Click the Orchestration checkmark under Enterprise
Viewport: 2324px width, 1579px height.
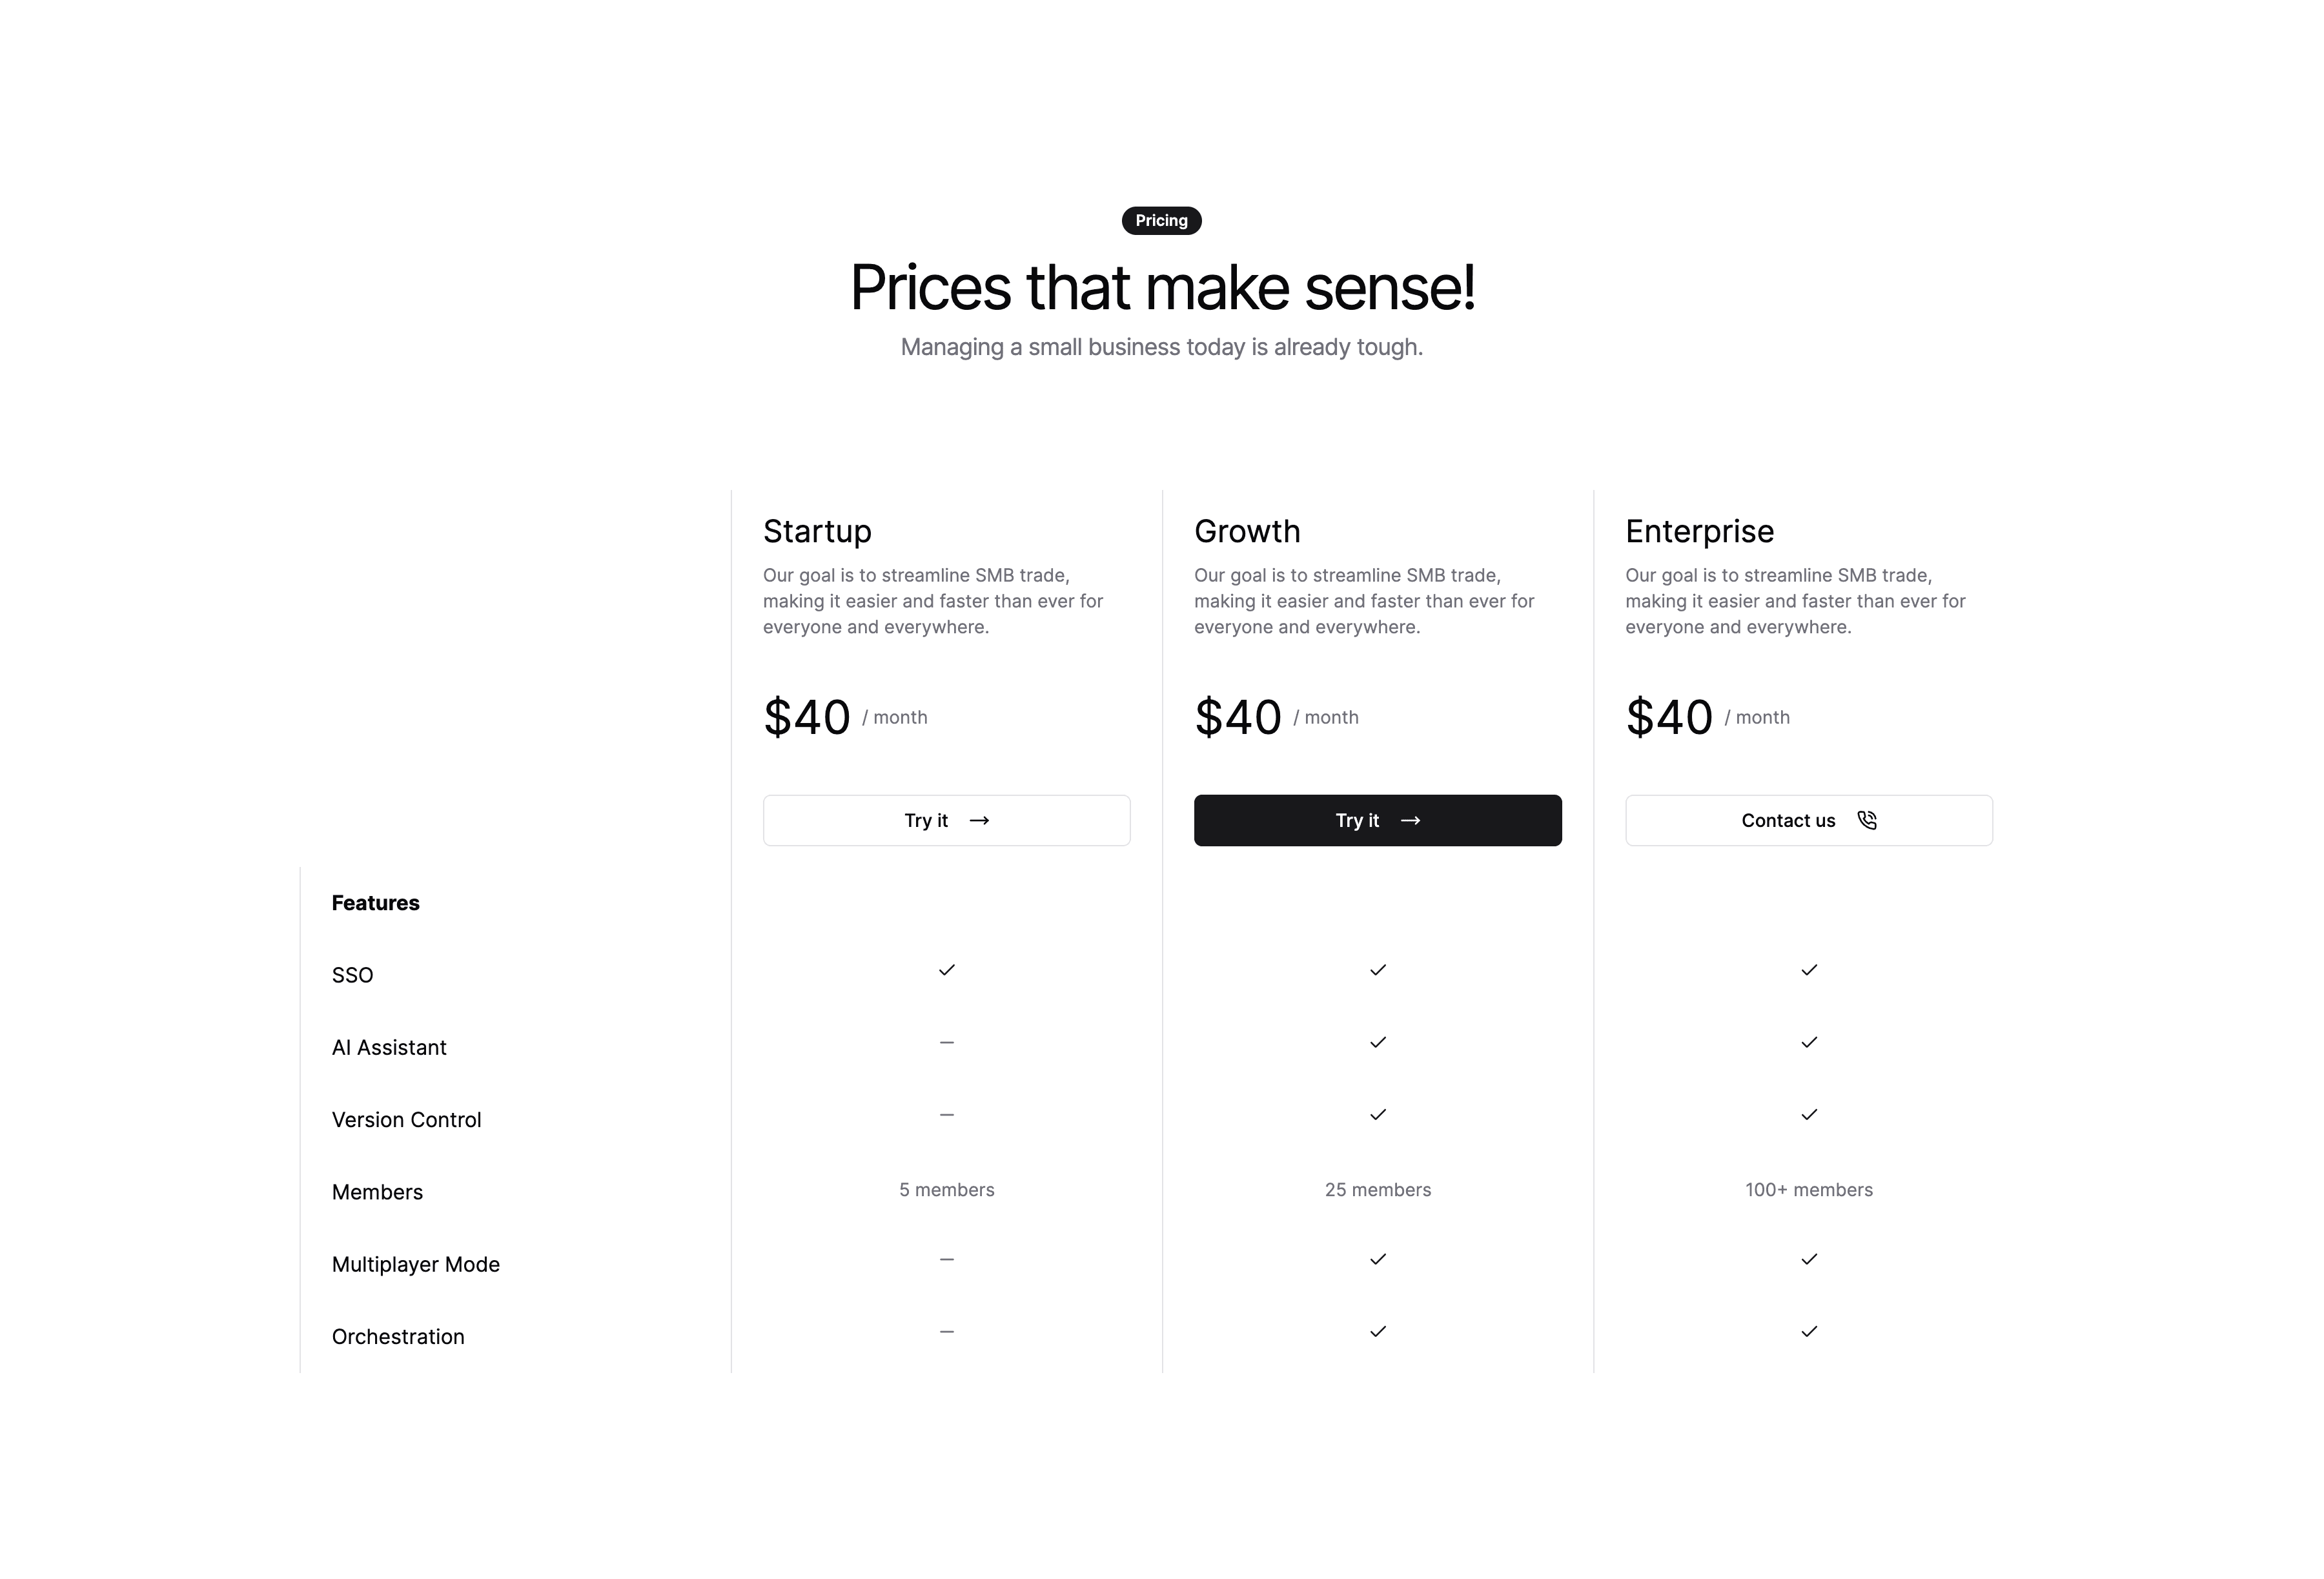1809,1331
